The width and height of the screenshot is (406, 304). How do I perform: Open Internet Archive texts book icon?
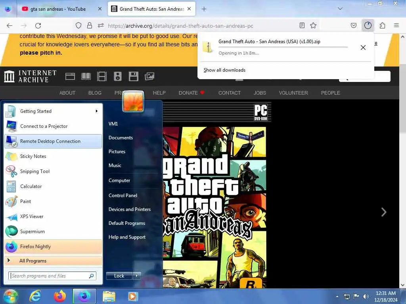86,76
